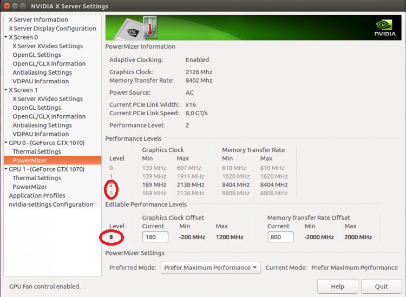This screenshot has width=406, height=297.
Task: Open OpenGL/GLX Information under X Screen 1
Action: coord(49,116)
